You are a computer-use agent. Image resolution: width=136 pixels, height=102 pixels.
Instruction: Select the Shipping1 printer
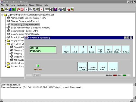pyautogui.click(x=19, y=54)
